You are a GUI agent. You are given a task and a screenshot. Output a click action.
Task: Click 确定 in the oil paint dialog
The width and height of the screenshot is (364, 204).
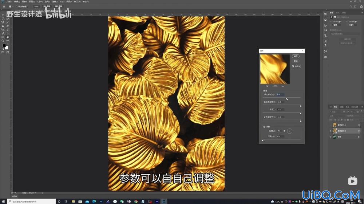296,56
